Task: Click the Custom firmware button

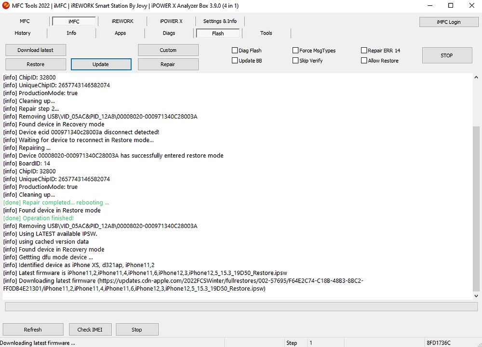Action: (168, 50)
